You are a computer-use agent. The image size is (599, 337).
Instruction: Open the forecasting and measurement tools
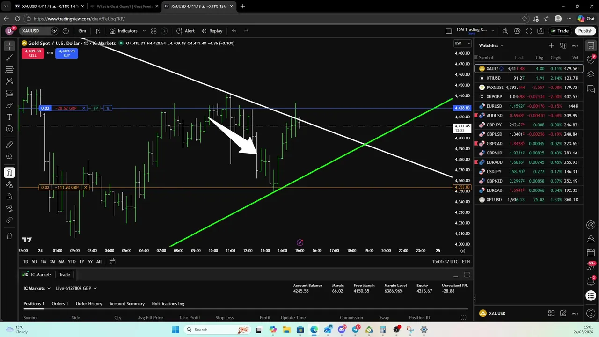(9, 93)
